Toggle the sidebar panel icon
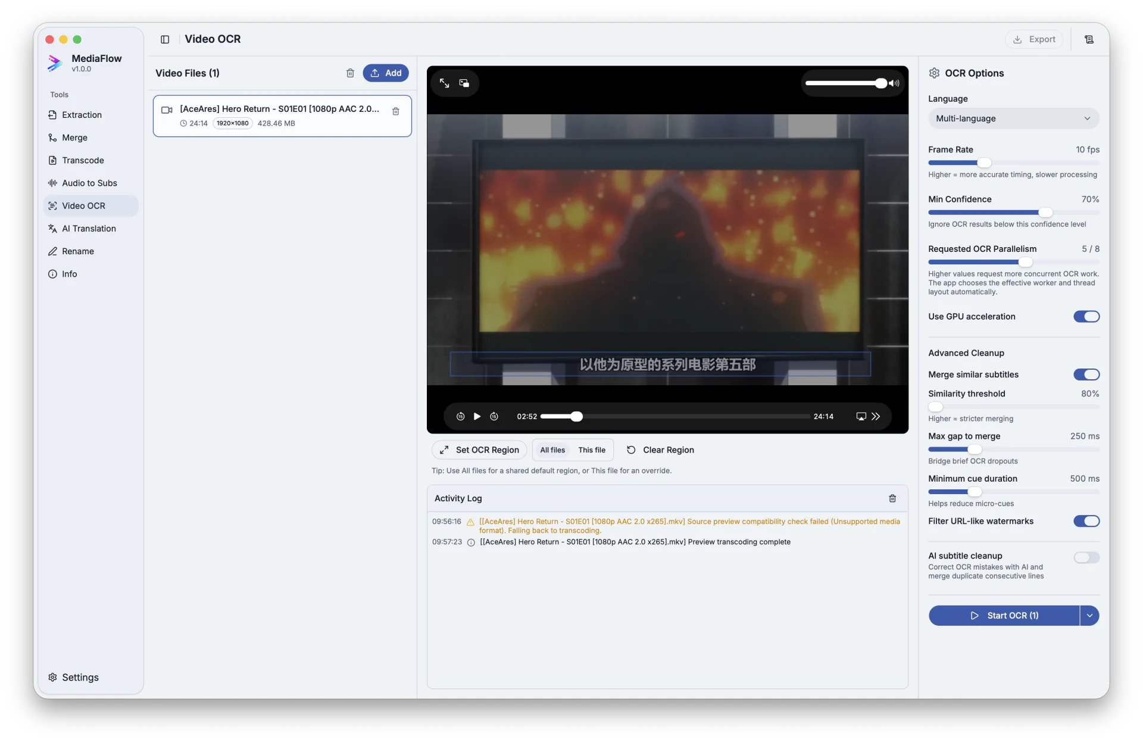 click(x=165, y=39)
